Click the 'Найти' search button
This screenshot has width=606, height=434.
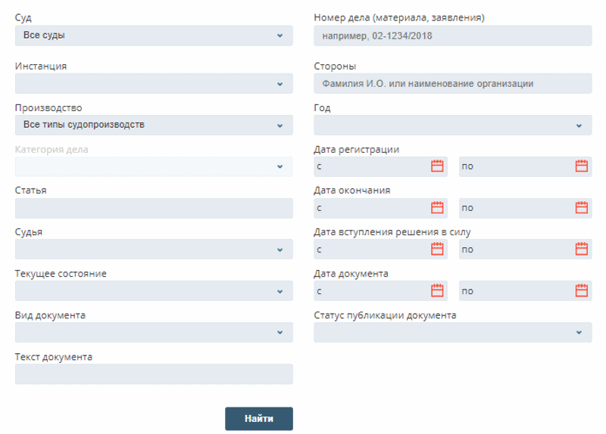click(x=258, y=418)
